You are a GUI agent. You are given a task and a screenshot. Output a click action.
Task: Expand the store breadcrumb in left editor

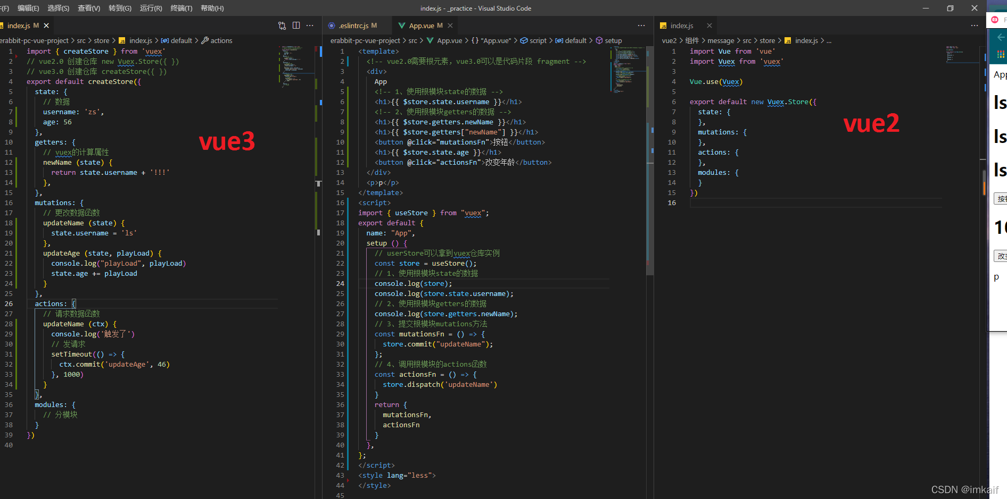point(102,40)
